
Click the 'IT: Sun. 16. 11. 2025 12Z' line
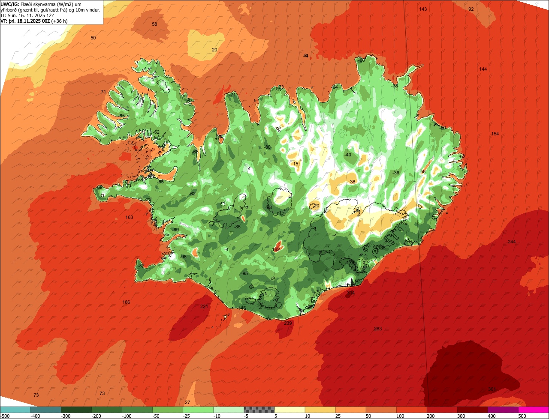pyautogui.click(x=27, y=15)
